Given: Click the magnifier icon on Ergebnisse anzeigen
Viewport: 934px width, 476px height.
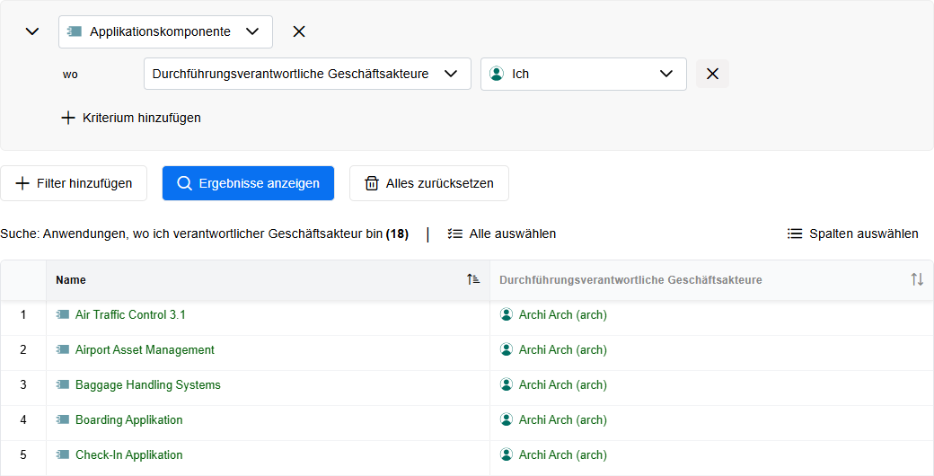Looking at the screenshot, I should pyautogui.click(x=185, y=183).
